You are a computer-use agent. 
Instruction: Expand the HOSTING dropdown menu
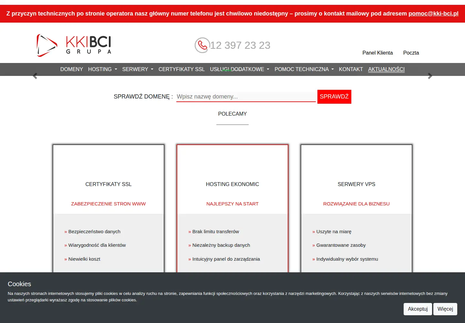tap(103, 69)
